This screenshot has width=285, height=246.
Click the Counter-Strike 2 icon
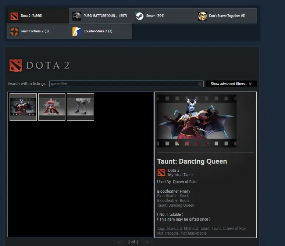(77, 31)
